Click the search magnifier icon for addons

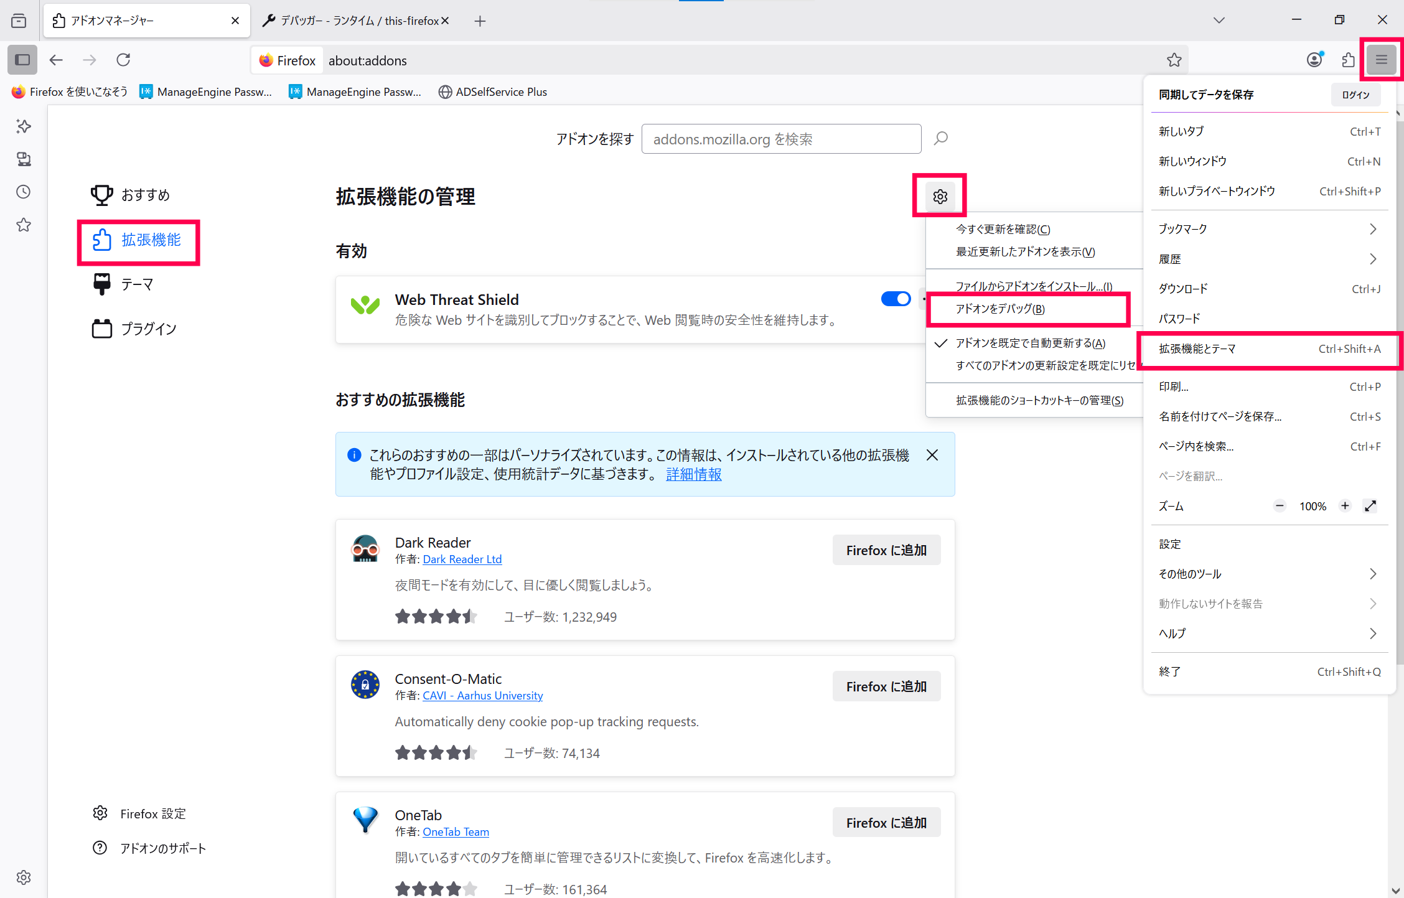[941, 138]
